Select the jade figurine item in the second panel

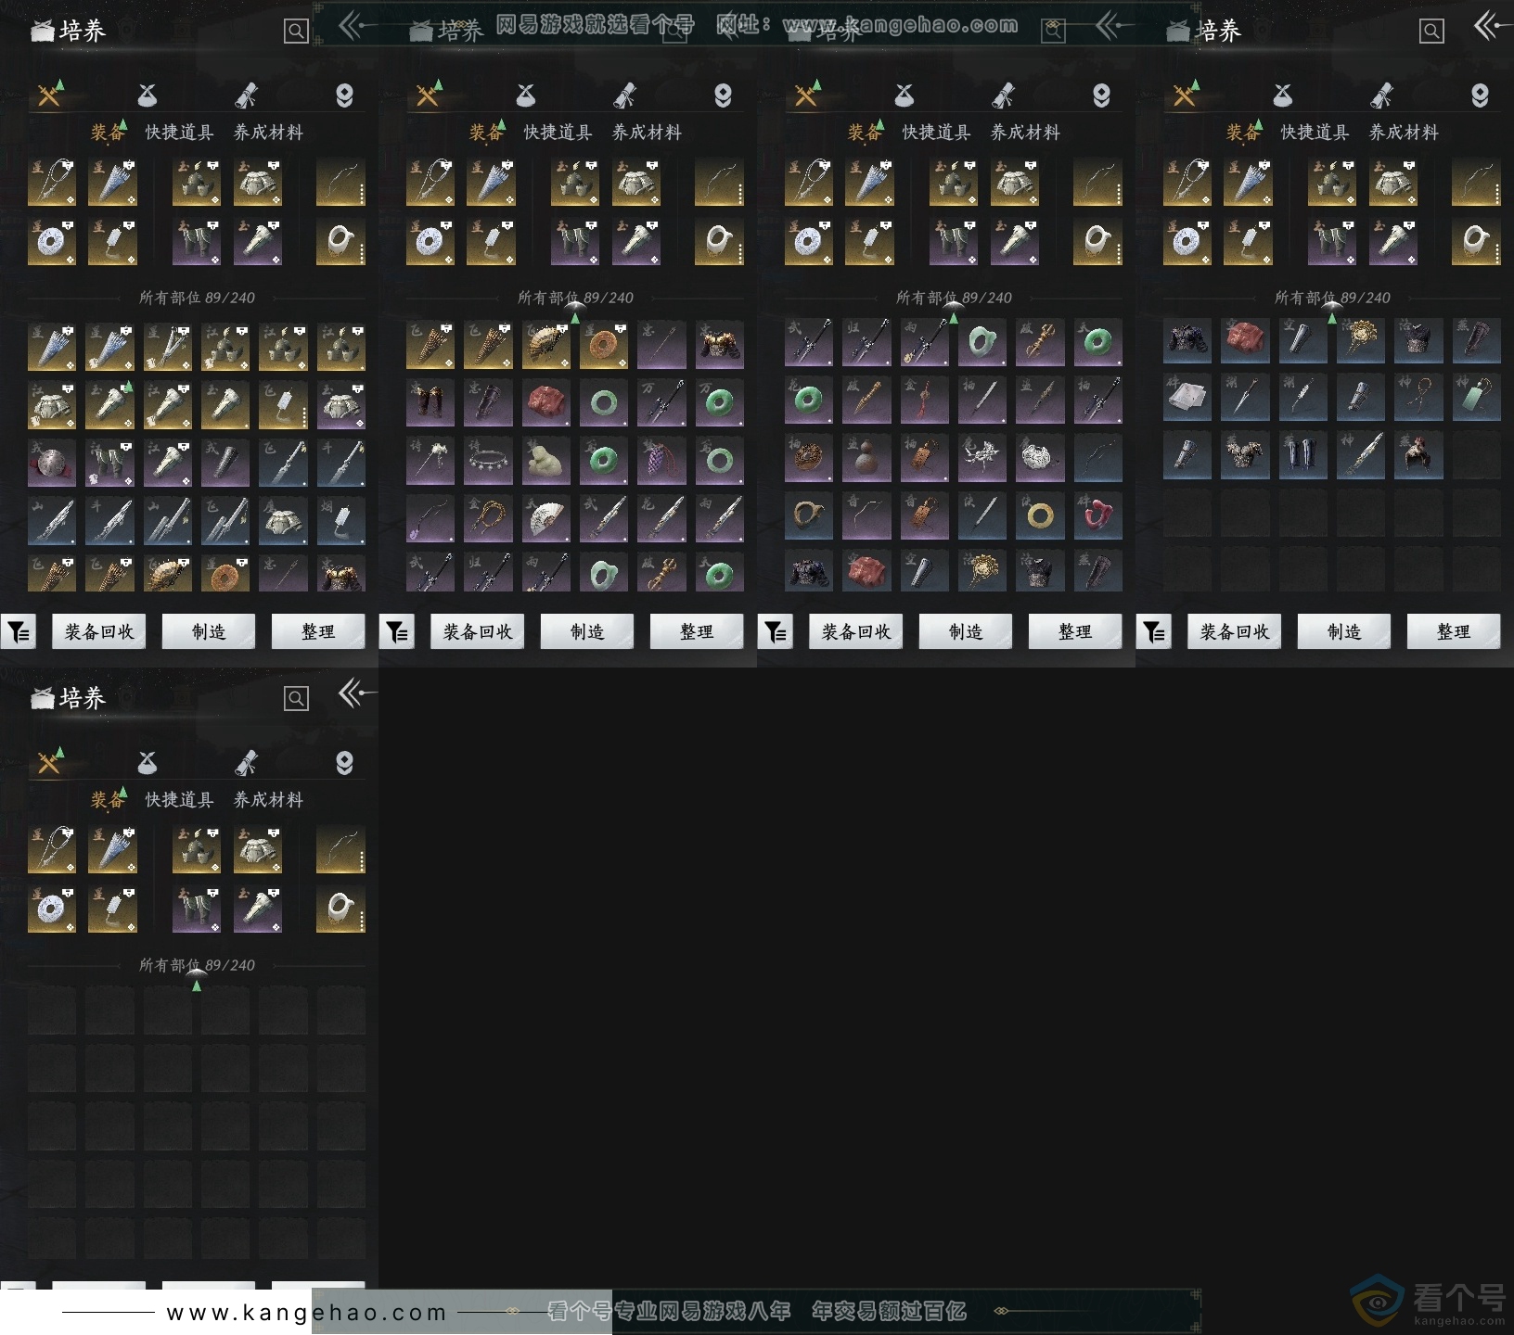pos(546,460)
